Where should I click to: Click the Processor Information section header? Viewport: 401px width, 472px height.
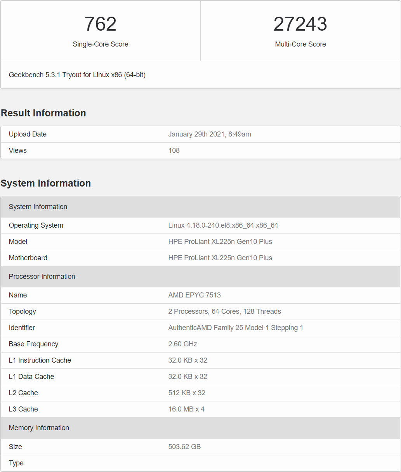coord(42,277)
